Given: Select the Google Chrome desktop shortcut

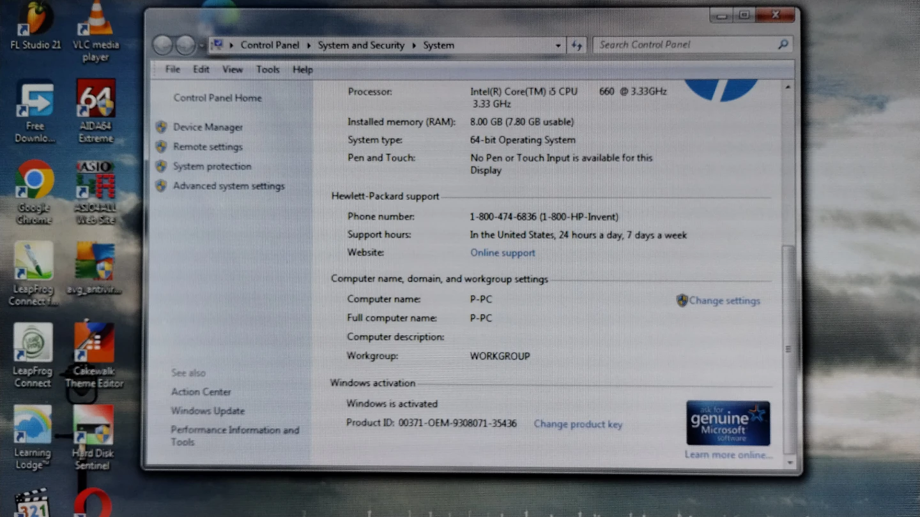Looking at the screenshot, I should 34,193.
